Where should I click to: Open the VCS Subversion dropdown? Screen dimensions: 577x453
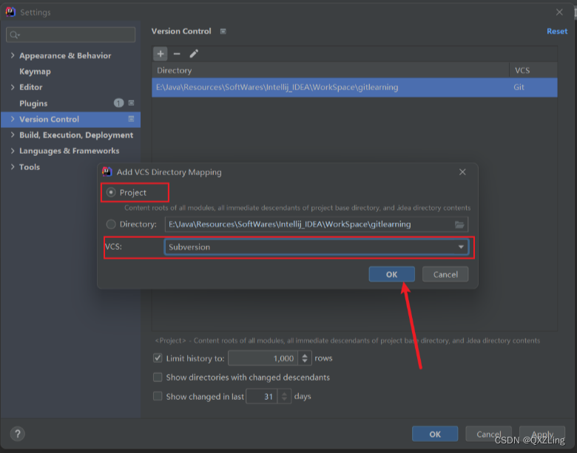[317, 247]
